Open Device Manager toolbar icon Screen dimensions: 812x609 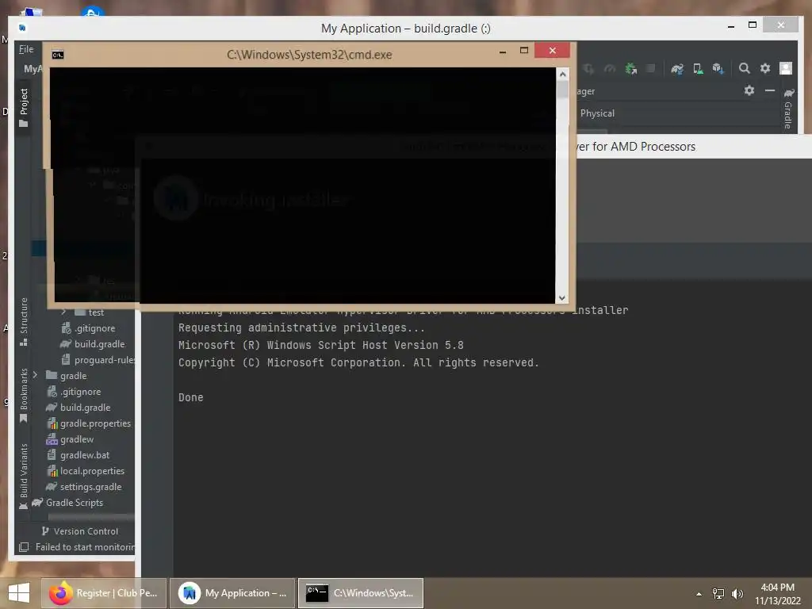pos(698,68)
